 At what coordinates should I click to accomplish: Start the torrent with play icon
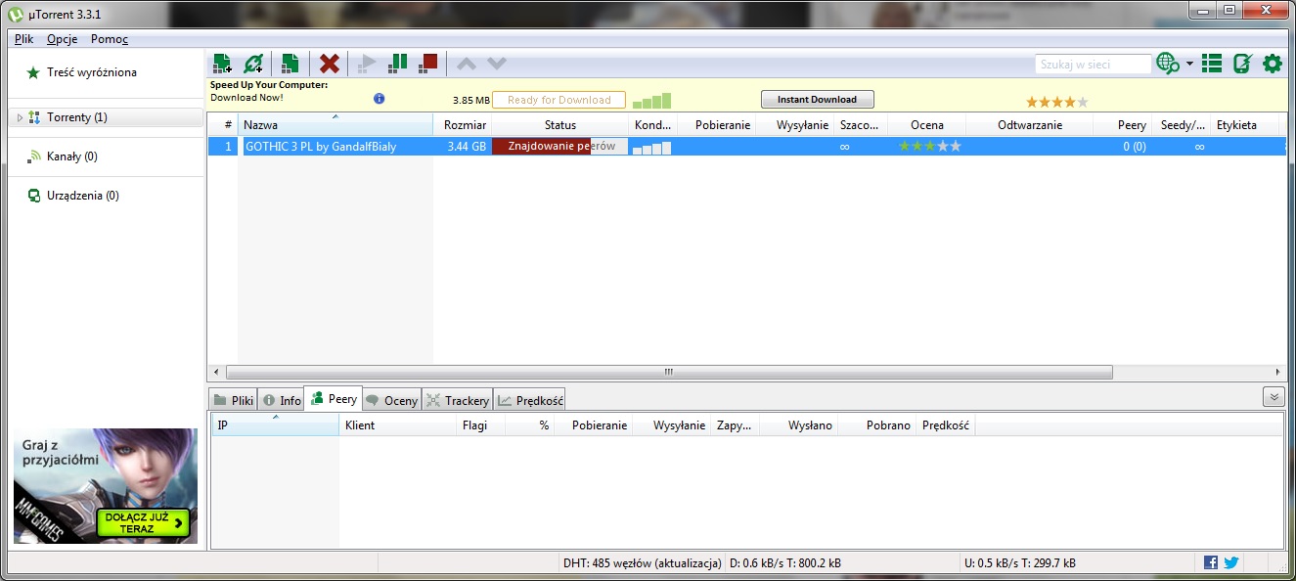point(367,64)
